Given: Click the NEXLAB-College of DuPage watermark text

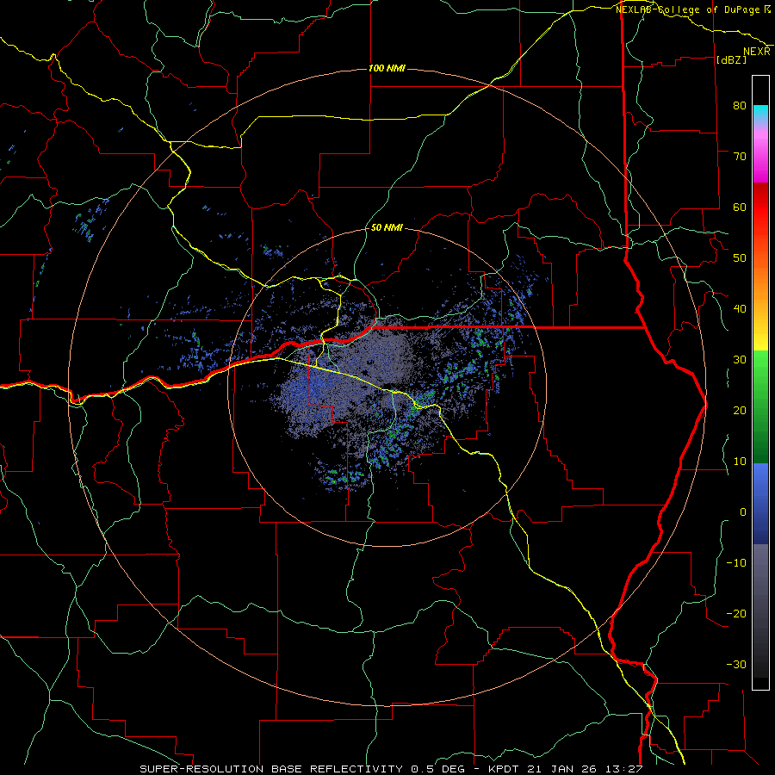Looking at the screenshot, I should 688,9.
